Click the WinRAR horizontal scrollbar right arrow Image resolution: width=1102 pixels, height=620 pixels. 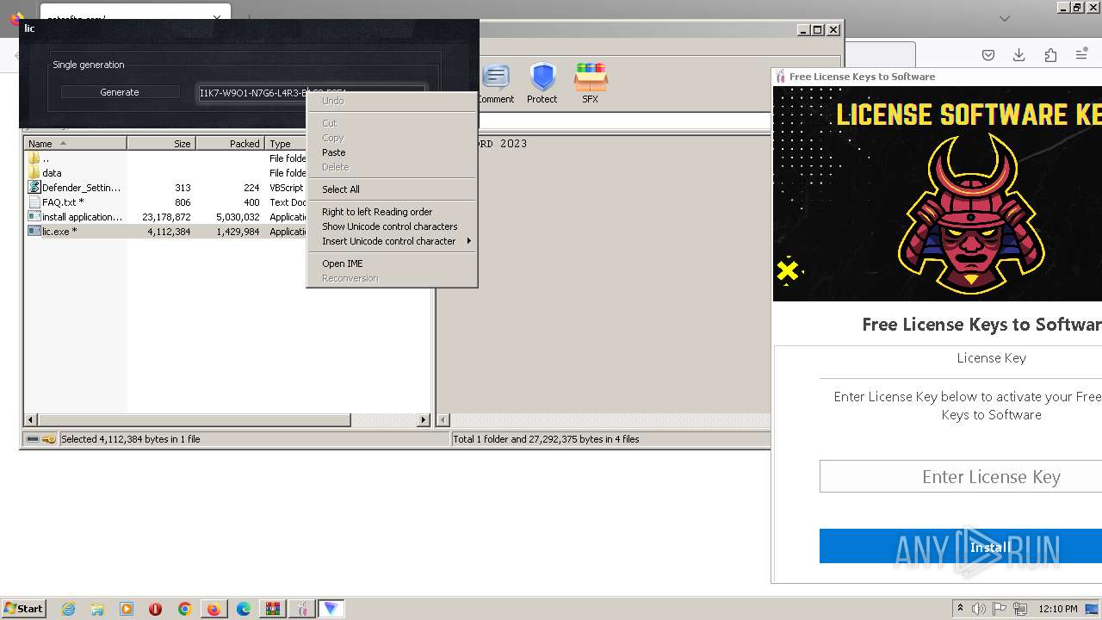[x=423, y=420]
